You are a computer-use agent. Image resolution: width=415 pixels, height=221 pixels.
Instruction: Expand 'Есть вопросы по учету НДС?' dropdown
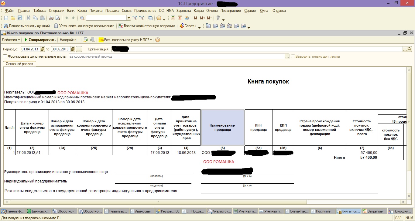pos(125,40)
